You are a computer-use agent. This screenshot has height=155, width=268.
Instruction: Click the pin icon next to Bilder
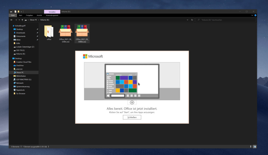click(37, 40)
